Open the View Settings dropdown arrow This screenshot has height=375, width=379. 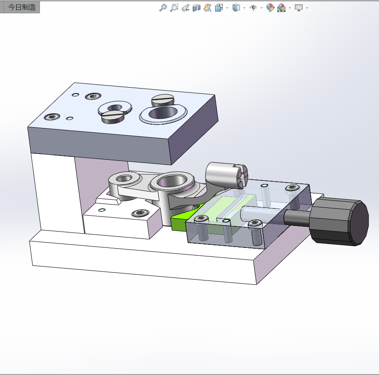306,7
